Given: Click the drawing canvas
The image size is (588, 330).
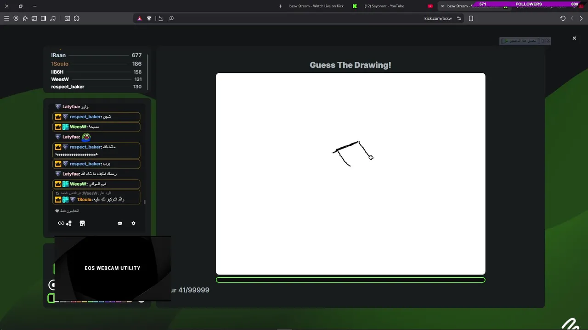Looking at the screenshot, I should (351, 174).
